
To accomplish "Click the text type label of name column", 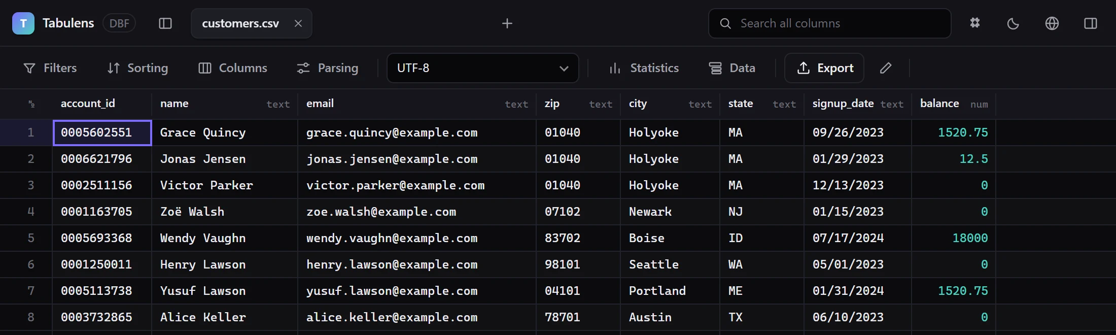I will pyautogui.click(x=278, y=105).
